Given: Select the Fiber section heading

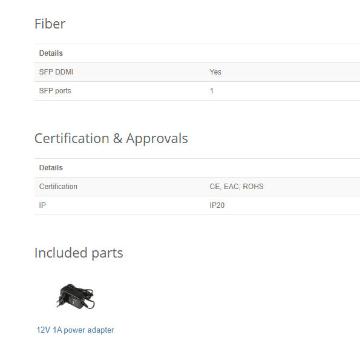Looking at the screenshot, I should (x=50, y=24).
